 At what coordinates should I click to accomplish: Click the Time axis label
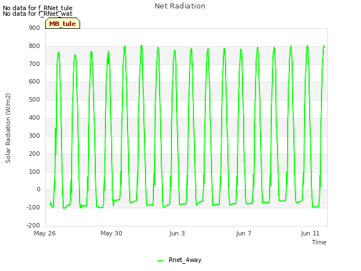pyautogui.click(x=319, y=242)
